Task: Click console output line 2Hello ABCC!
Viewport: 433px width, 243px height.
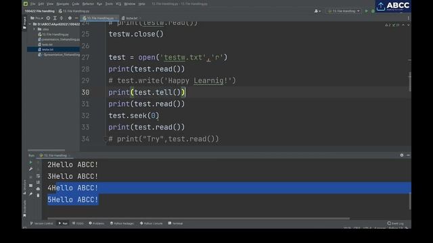Action: tap(72, 165)
